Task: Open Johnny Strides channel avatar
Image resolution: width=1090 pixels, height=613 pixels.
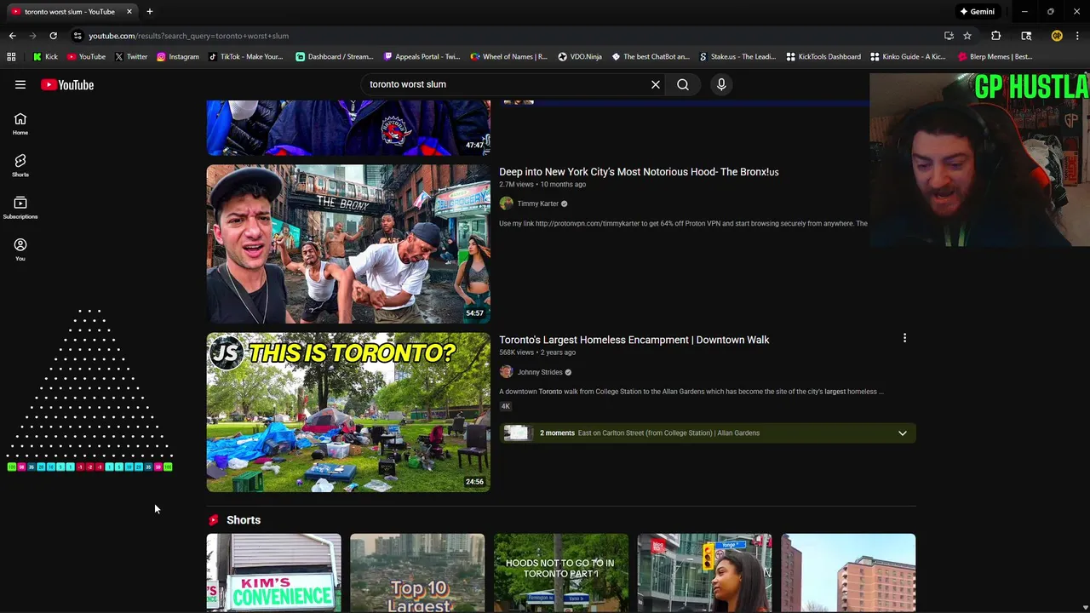Action: pos(507,372)
